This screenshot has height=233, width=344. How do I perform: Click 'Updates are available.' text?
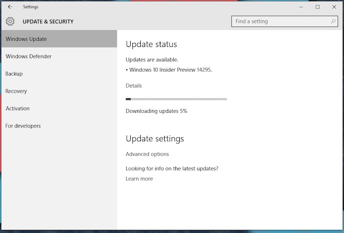tap(152, 59)
